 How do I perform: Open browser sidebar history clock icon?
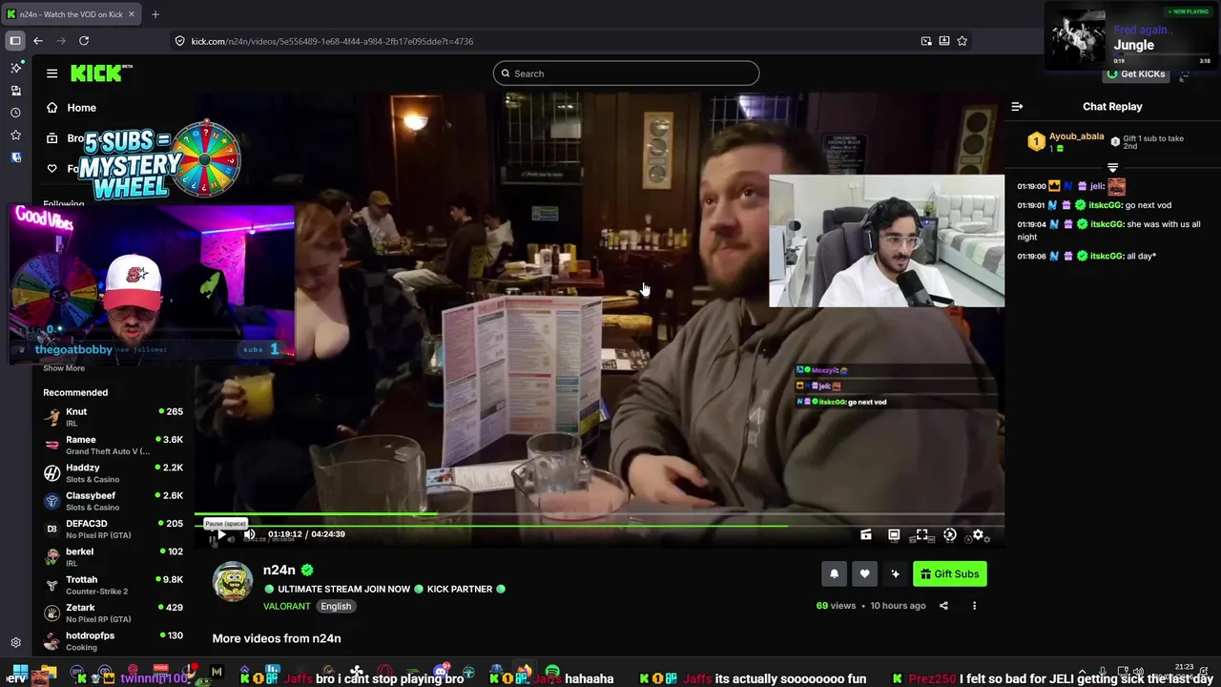tap(15, 113)
